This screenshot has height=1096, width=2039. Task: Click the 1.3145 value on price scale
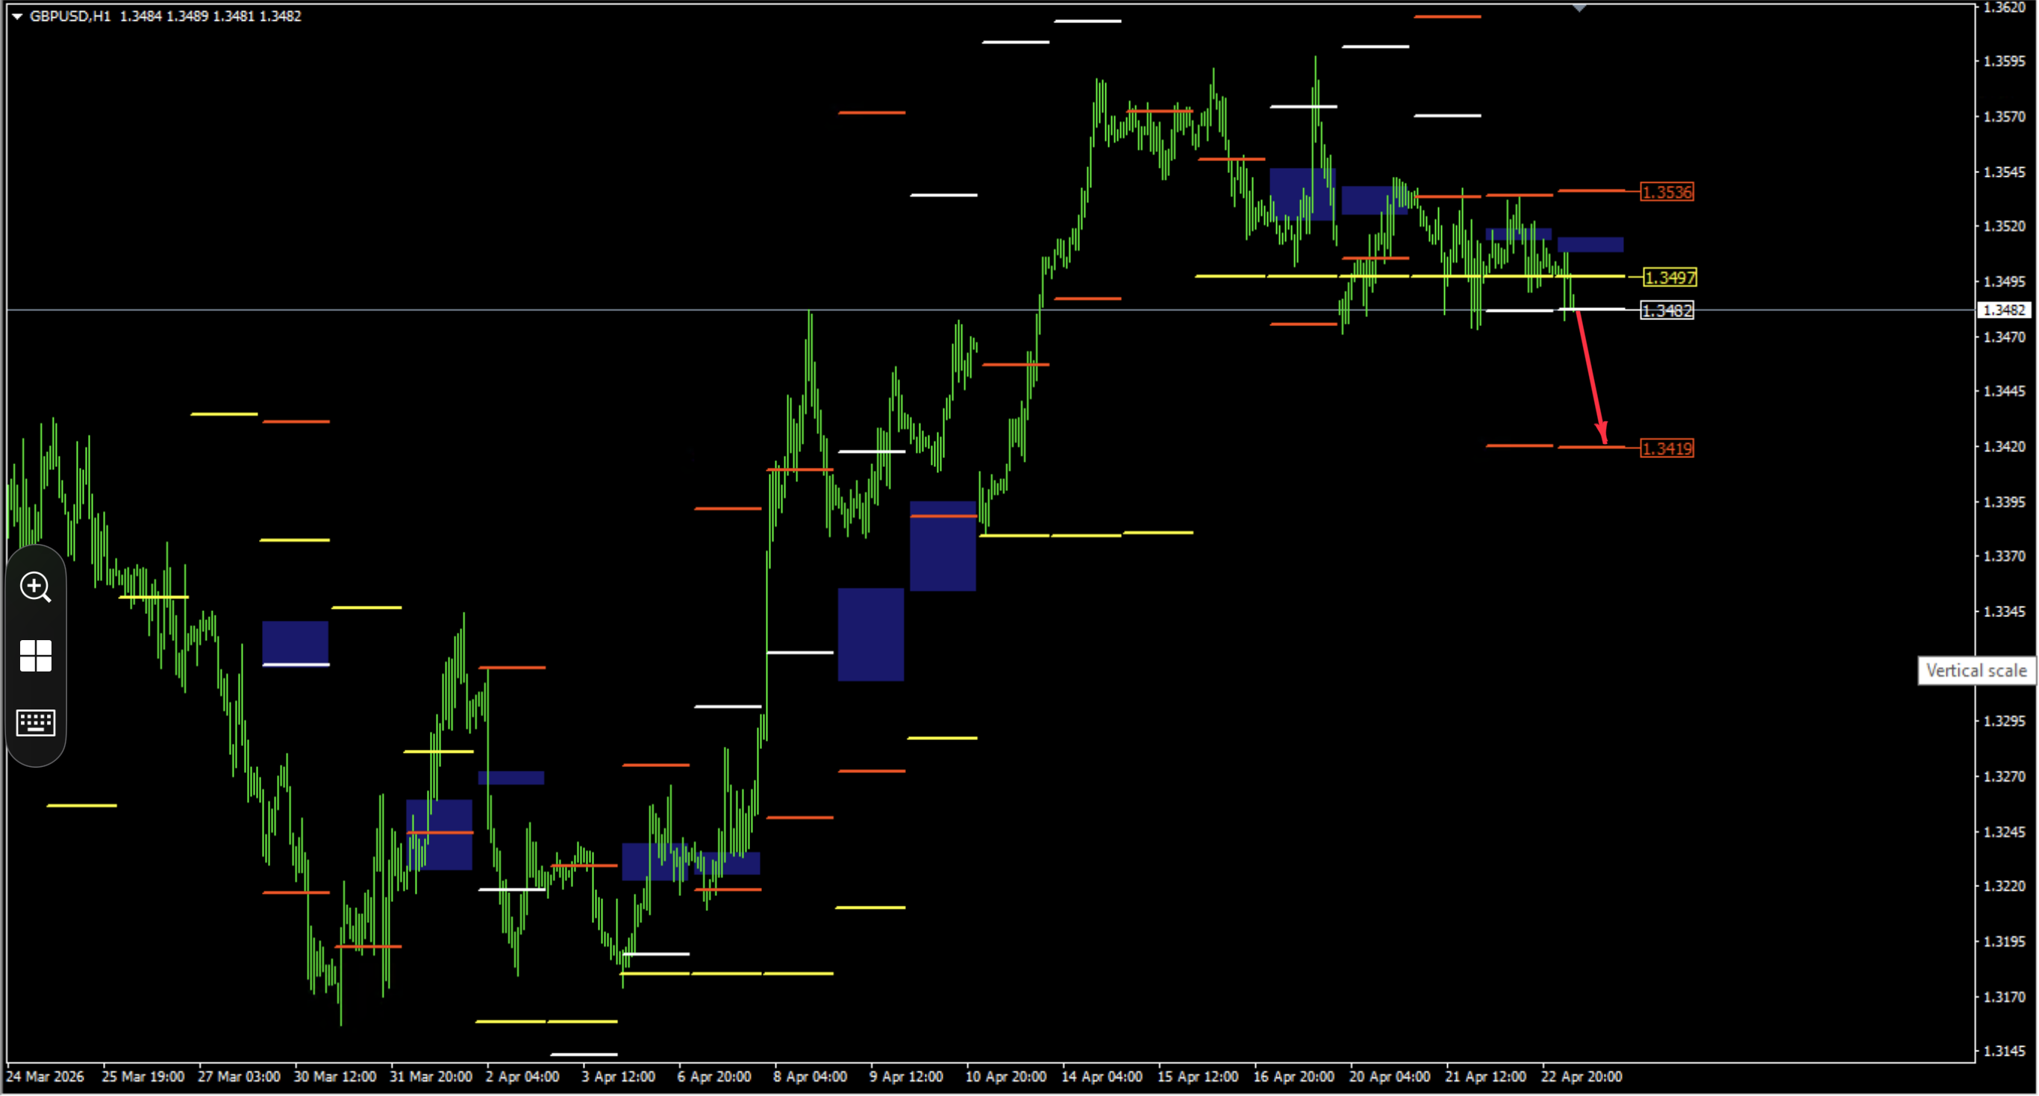(2004, 1052)
